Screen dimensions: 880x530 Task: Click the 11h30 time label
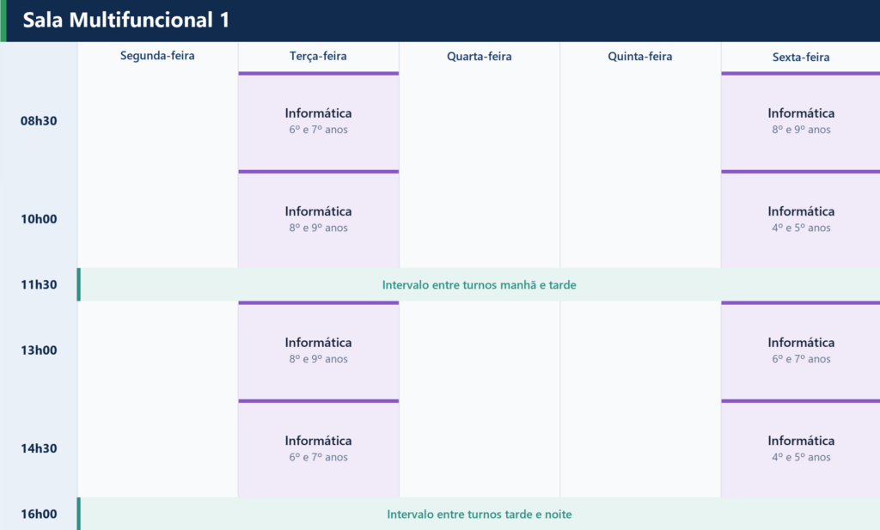point(39,284)
